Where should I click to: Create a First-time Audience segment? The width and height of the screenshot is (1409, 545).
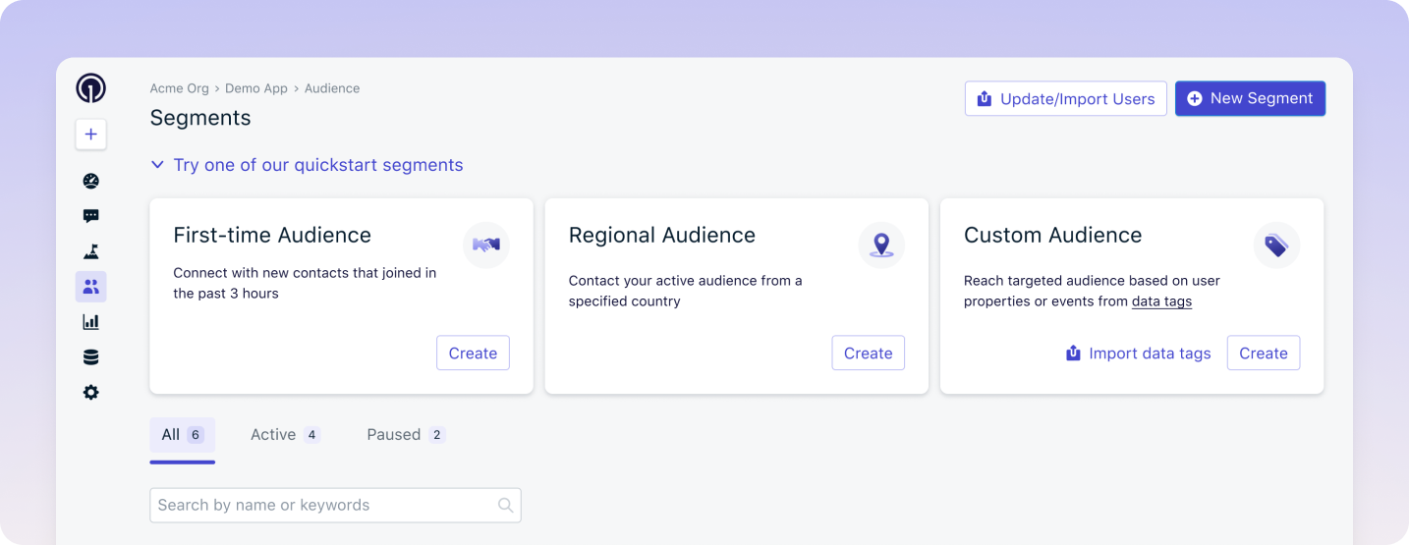point(473,354)
